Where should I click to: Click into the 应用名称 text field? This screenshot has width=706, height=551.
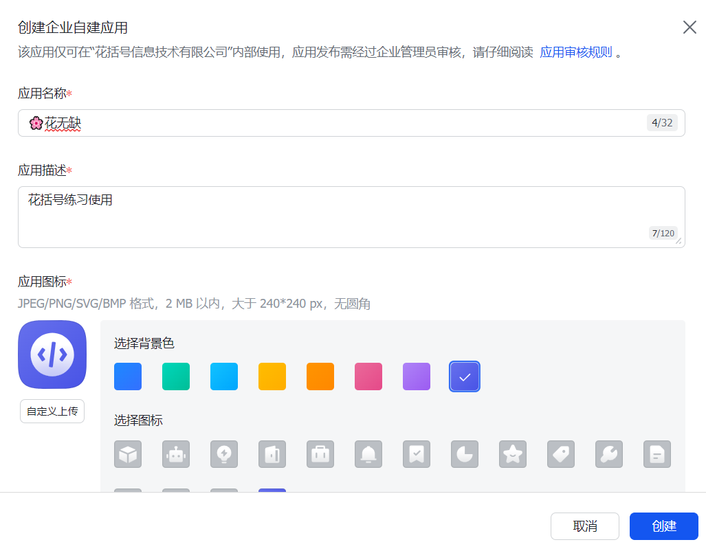coord(344,123)
